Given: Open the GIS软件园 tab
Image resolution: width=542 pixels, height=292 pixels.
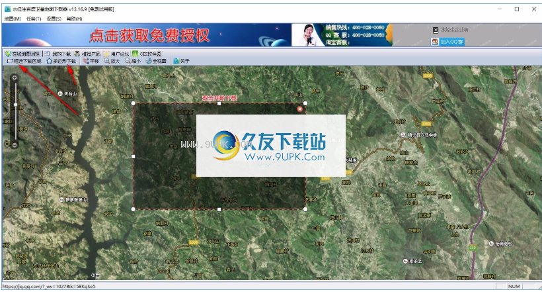Looking at the screenshot, I should click(x=147, y=54).
